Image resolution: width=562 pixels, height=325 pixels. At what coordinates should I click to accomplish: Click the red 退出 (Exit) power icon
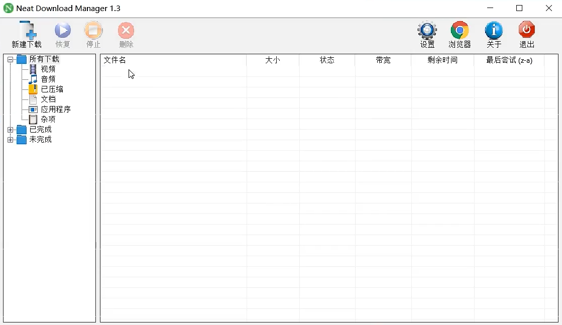526,30
